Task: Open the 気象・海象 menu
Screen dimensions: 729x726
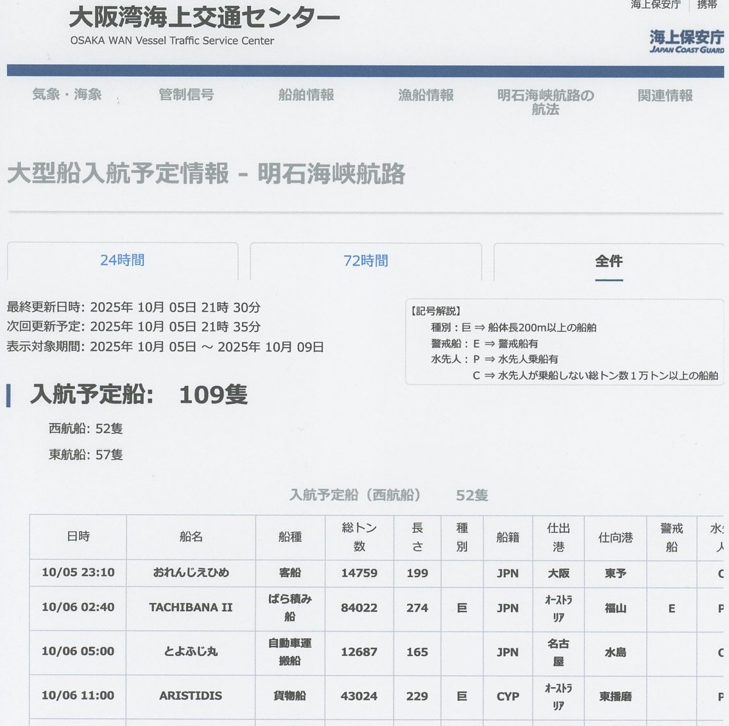Action: pos(67,95)
